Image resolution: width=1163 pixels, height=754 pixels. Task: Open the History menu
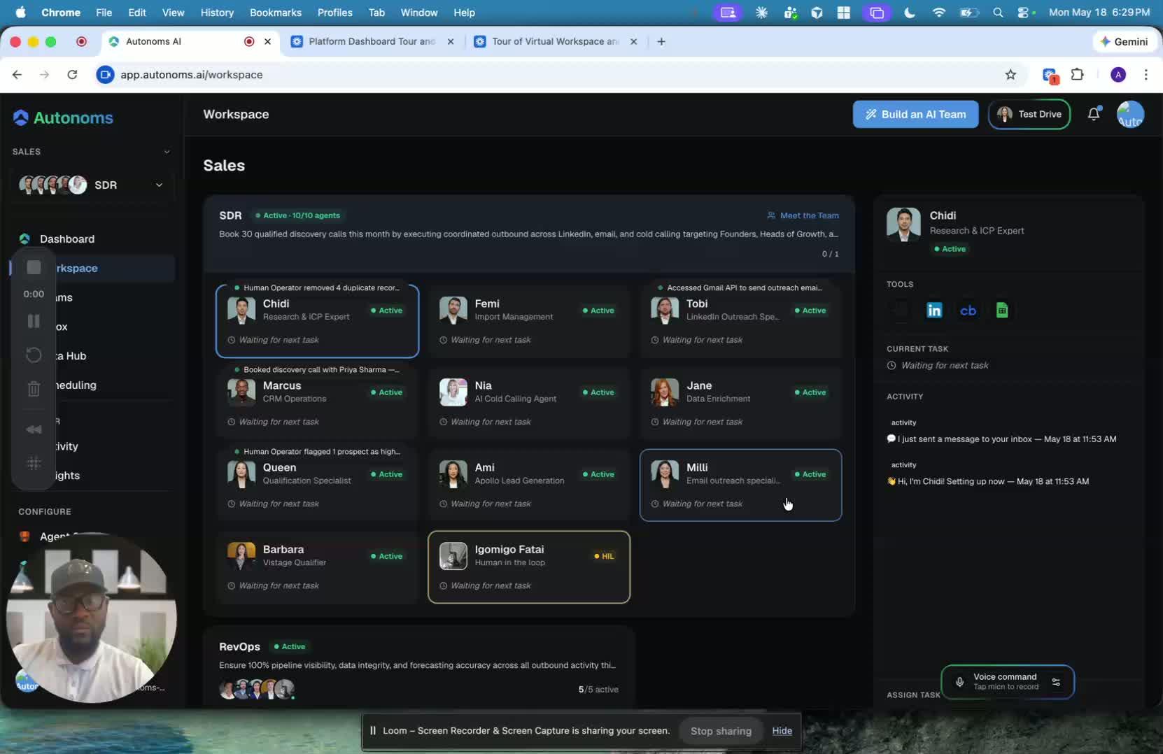pos(217,12)
